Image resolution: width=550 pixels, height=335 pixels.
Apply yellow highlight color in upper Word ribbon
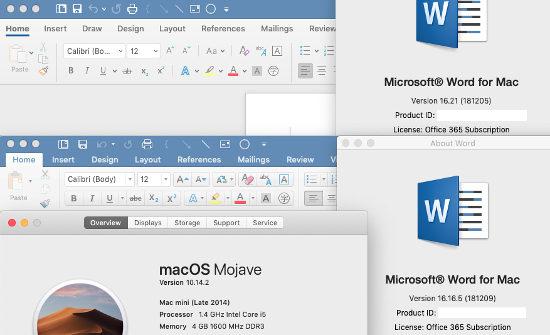pyautogui.click(x=209, y=71)
